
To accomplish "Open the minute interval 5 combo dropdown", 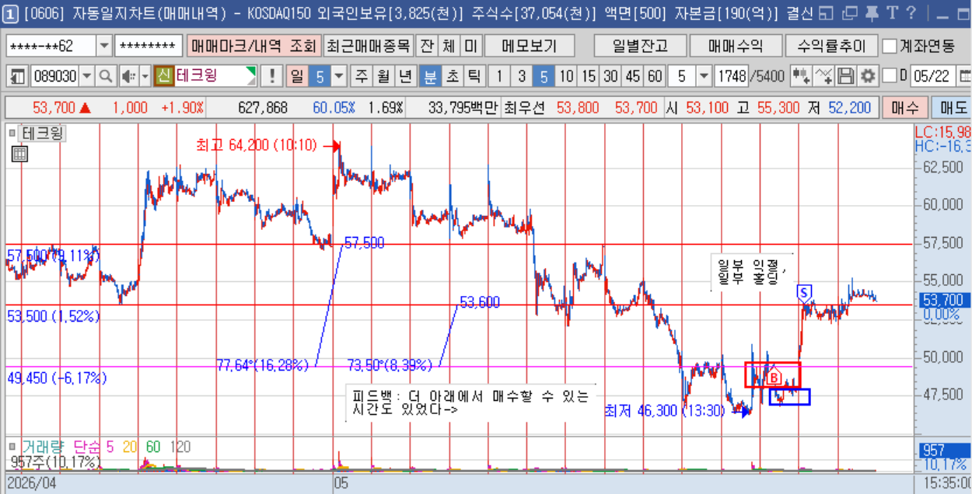I will (704, 76).
